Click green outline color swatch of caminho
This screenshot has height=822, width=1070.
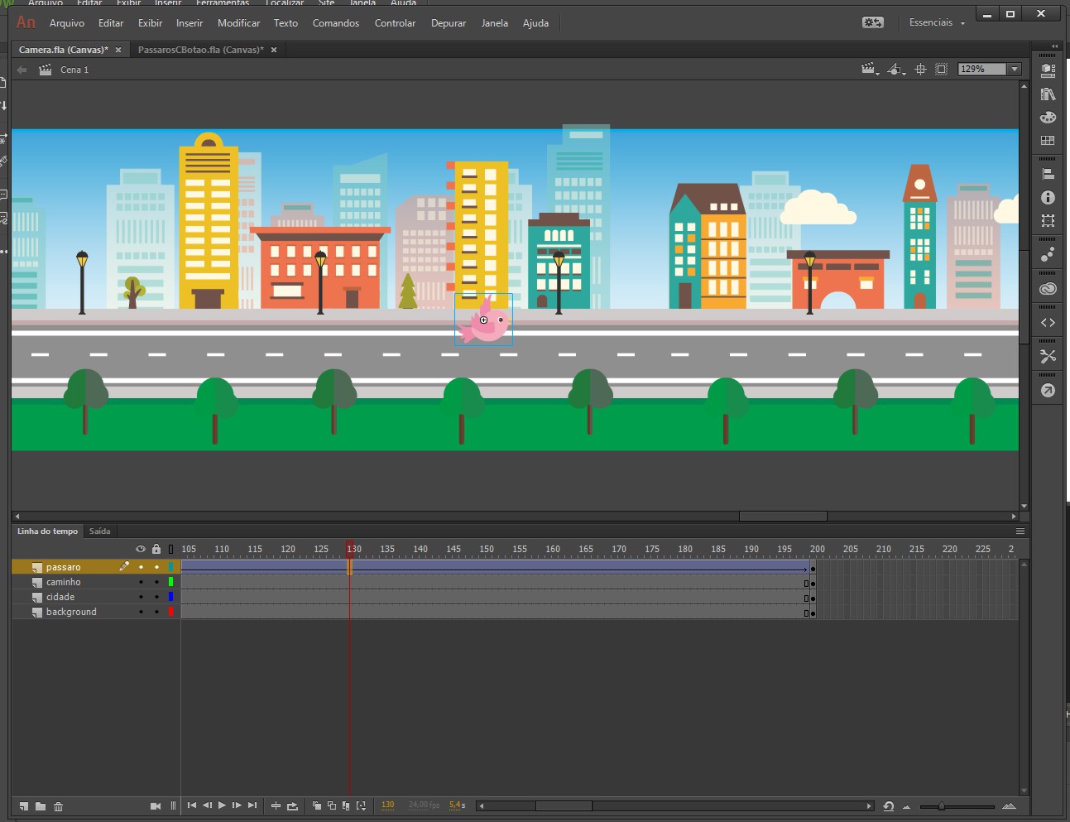click(x=171, y=582)
